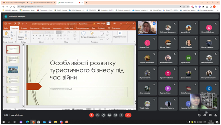The width and height of the screenshot is (221, 125).
Task: Click the start-from-beginning slideshow icon in the quick access bar
Action: point(18,24)
